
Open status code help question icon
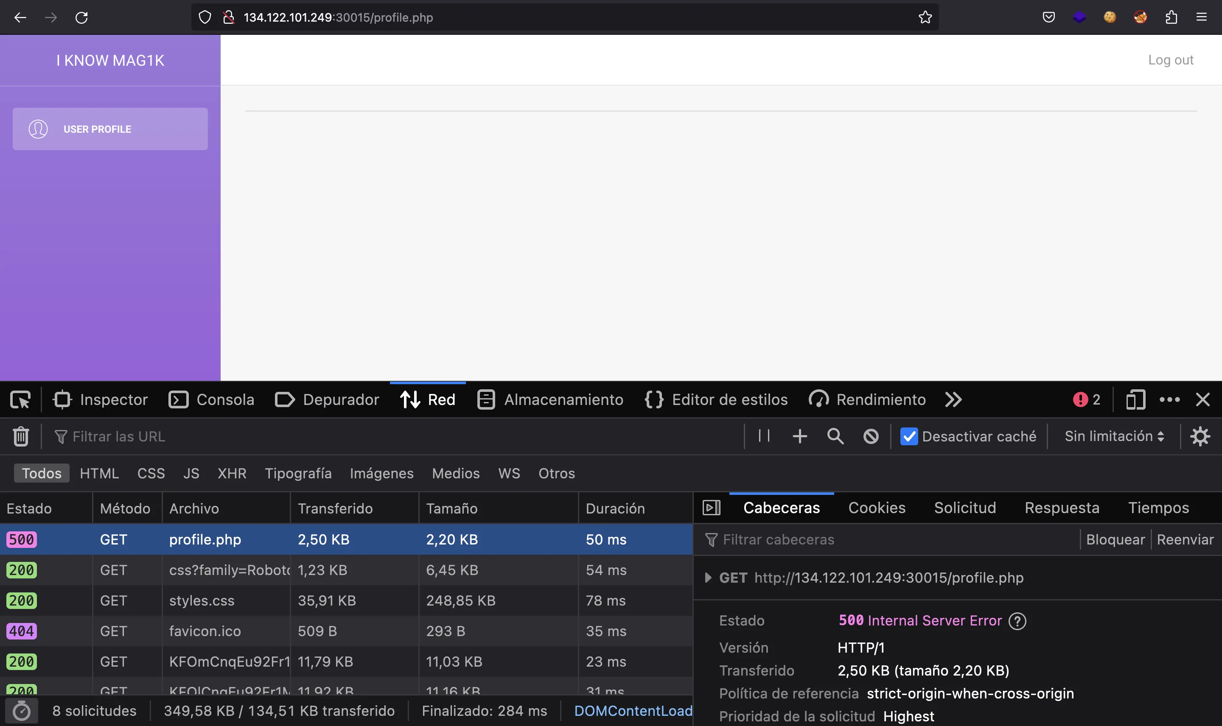[1017, 621]
